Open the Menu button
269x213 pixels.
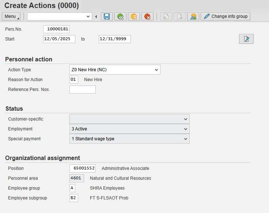click(12, 16)
